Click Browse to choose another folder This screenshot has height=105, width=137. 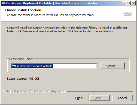(112, 66)
